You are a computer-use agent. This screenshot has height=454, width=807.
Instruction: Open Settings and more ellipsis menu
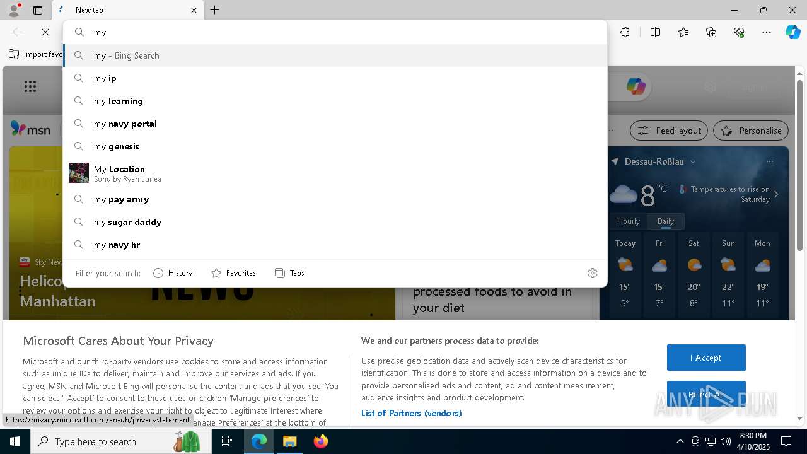[x=767, y=32]
